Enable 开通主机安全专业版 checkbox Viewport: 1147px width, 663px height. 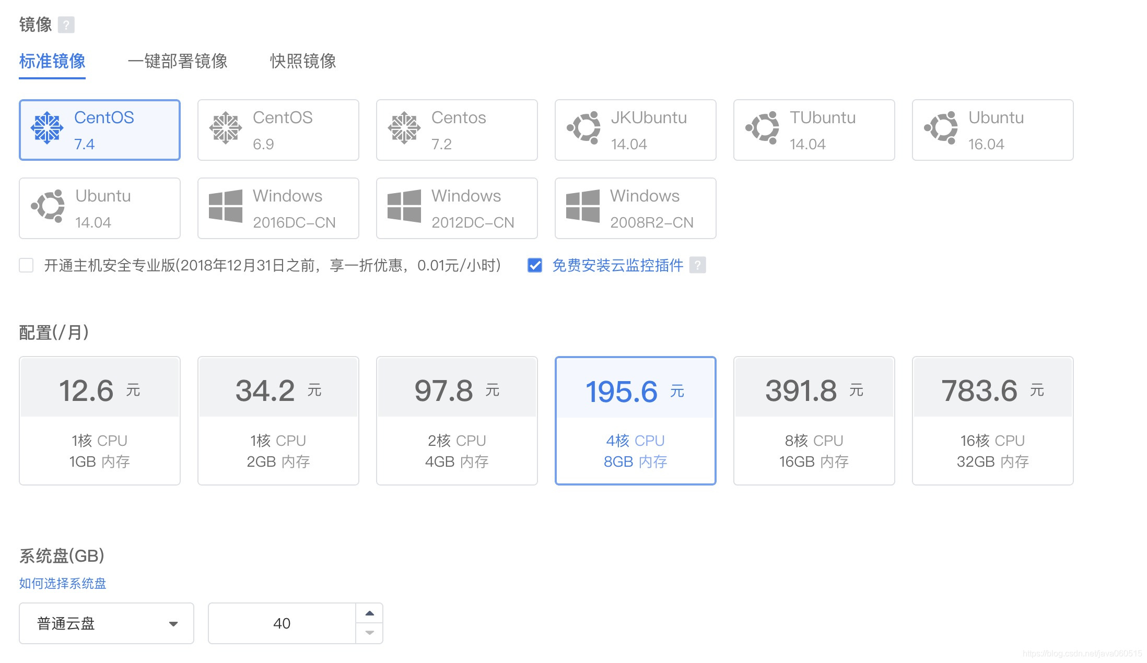click(x=26, y=265)
